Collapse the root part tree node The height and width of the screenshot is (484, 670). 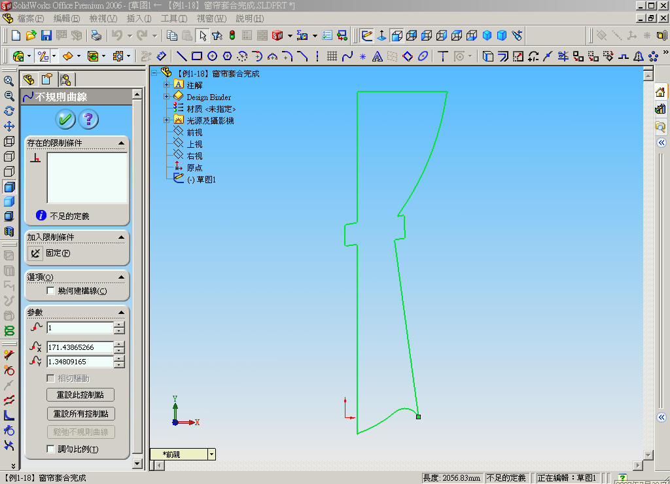(x=154, y=73)
